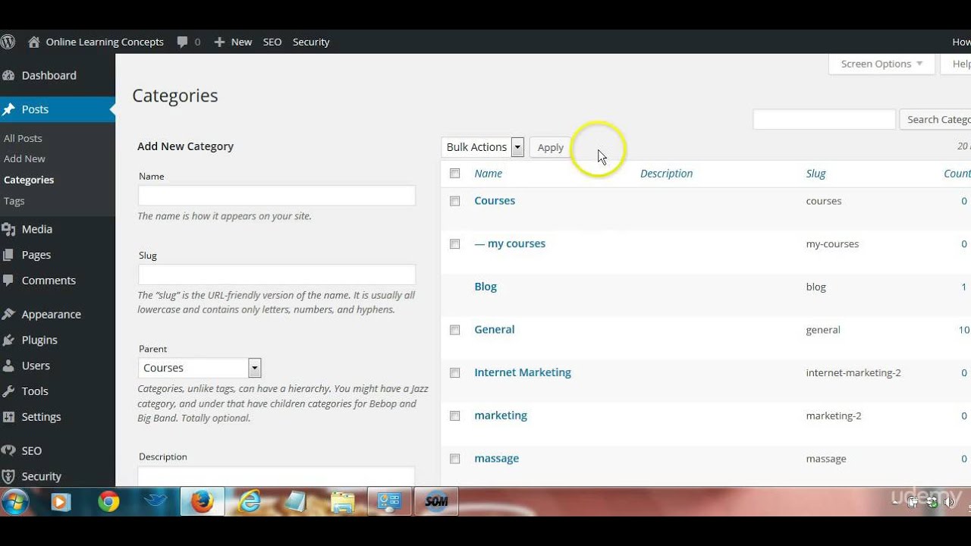Screen dimensions: 971x546
Task: Check the massage category checkbox
Action: (x=455, y=459)
